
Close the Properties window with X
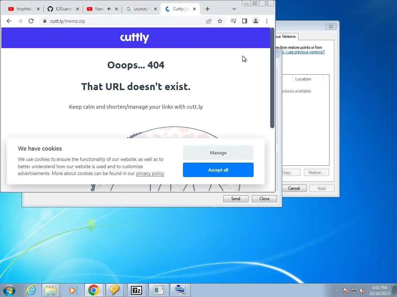(331, 26)
